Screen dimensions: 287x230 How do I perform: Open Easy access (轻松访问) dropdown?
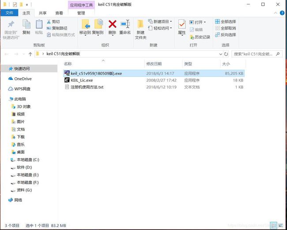(x=160, y=28)
